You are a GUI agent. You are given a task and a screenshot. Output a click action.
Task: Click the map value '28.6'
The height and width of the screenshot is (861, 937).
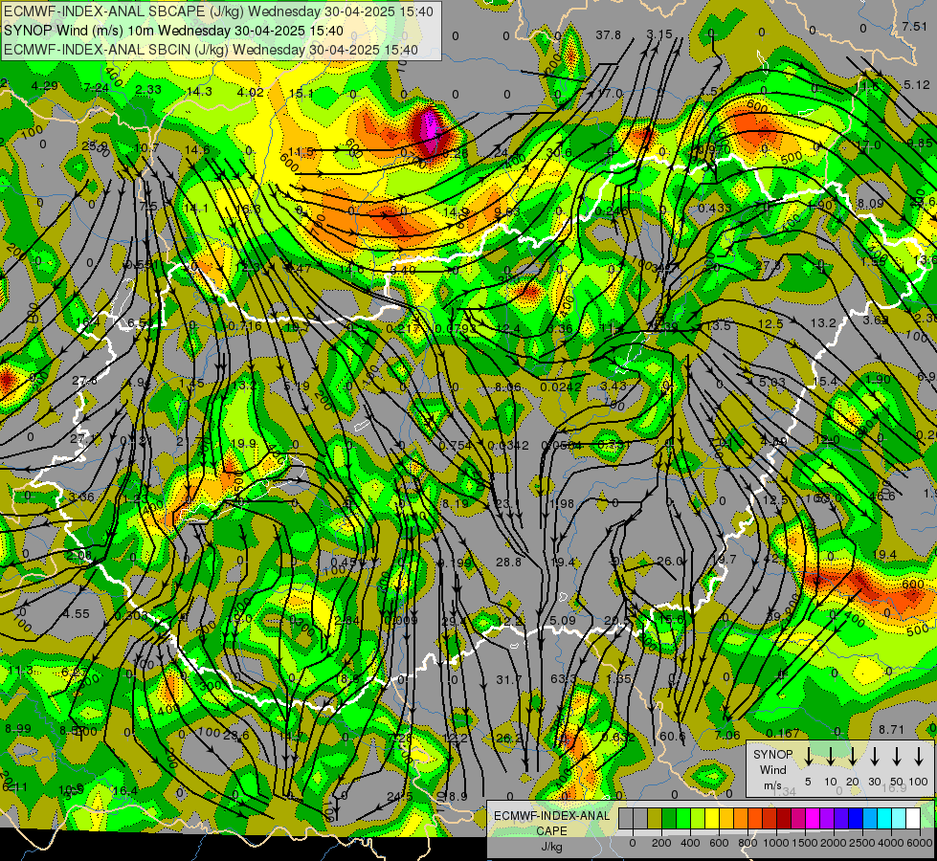(236, 736)
